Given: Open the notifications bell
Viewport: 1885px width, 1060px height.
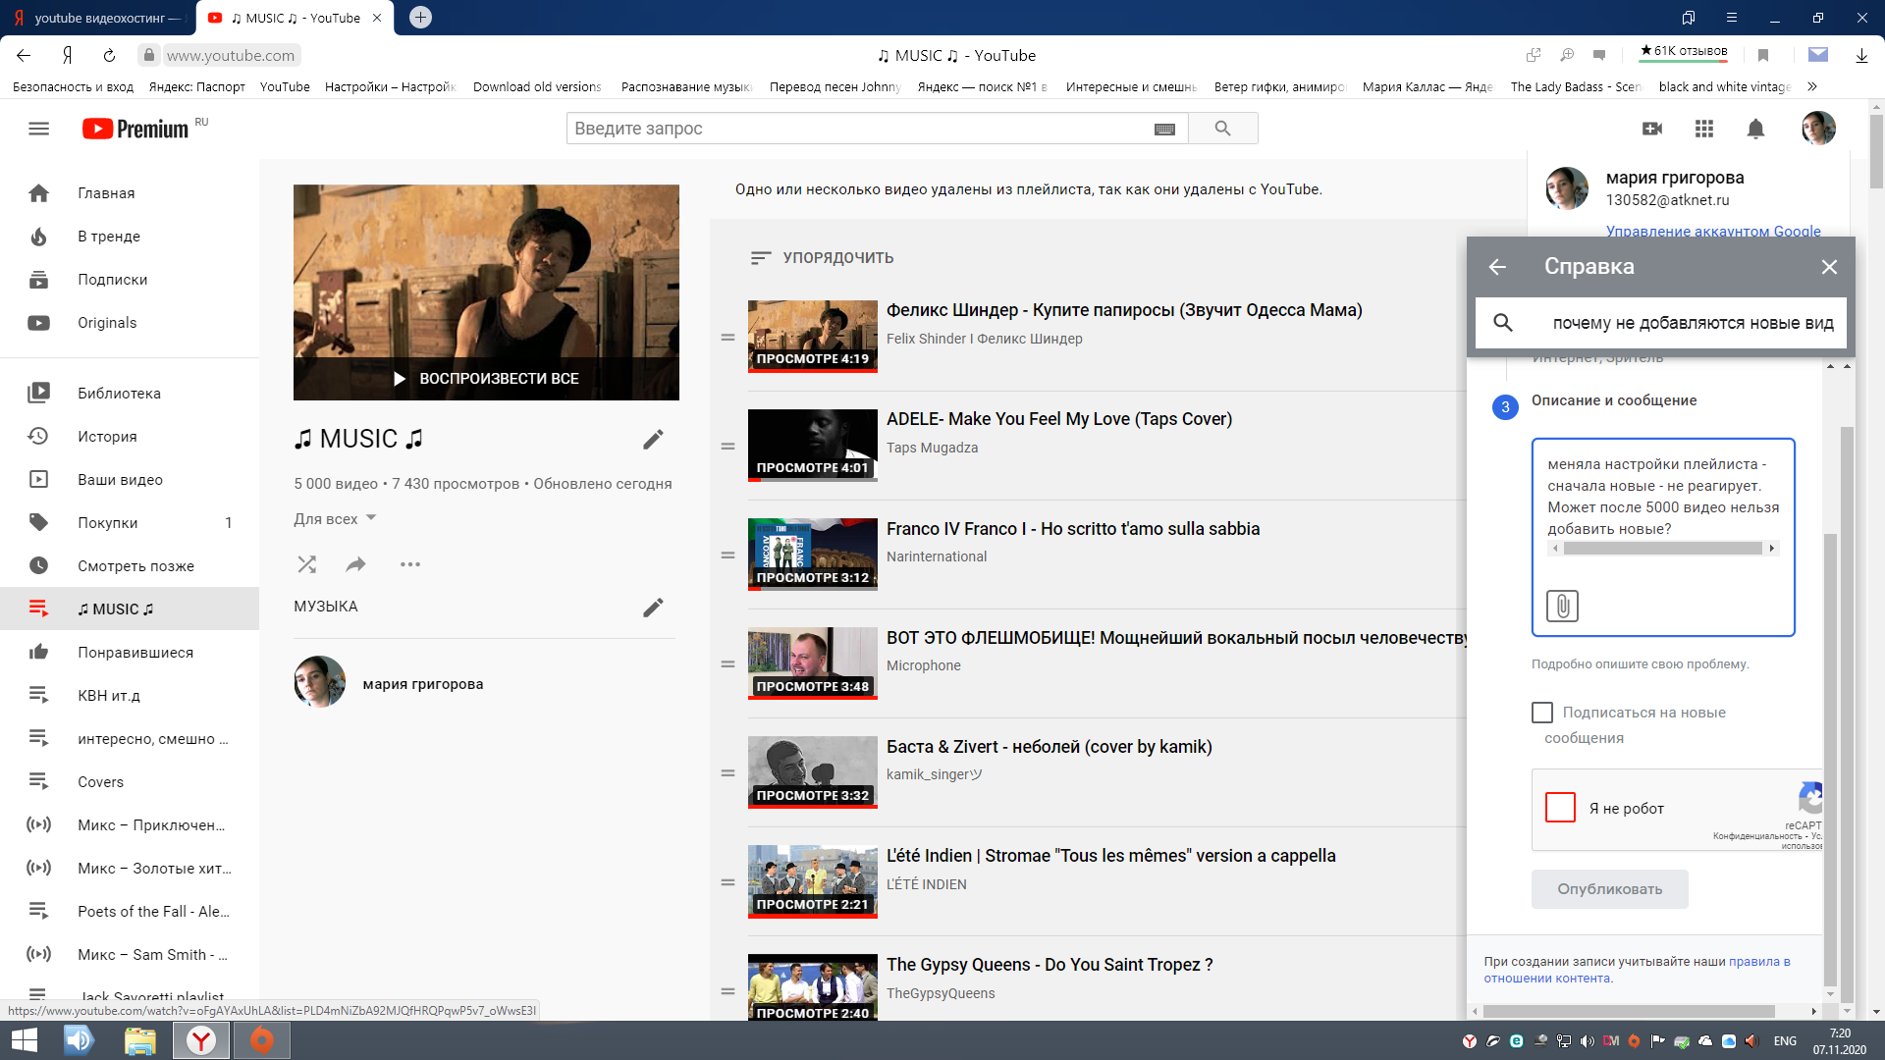Looking at the screenshot, I should (1755, 129).
